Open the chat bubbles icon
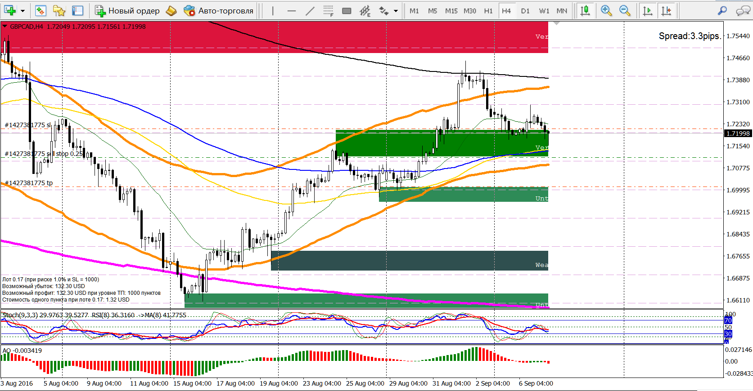 (x=743, y=10)
